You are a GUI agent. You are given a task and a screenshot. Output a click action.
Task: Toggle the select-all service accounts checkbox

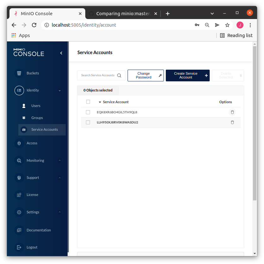(x=88, y=102)
